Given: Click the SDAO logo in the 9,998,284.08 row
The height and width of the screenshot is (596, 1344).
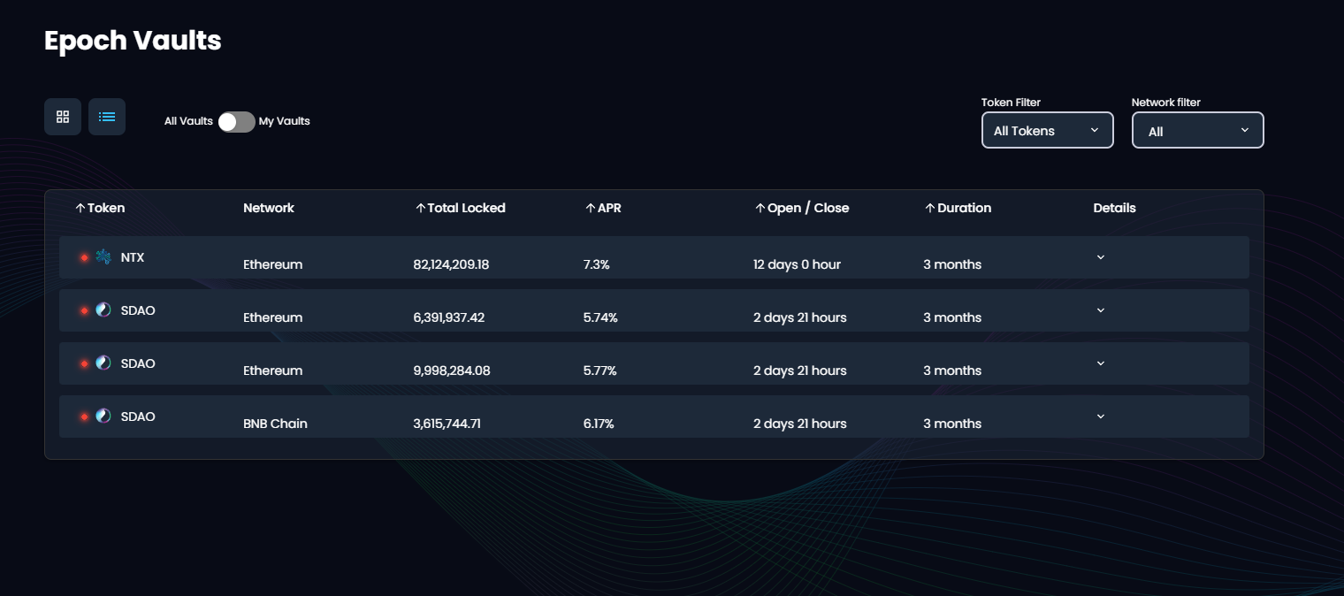Looking at the screenshot, I should point(103,363).
